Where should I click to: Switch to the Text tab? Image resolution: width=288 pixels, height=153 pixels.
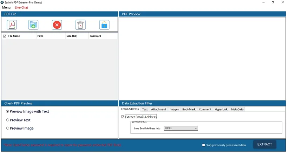point(145,110)
